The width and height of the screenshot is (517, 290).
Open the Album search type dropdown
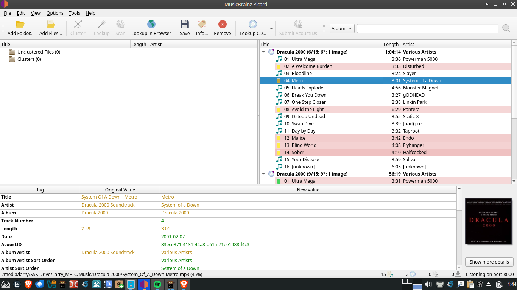(342, 28)
